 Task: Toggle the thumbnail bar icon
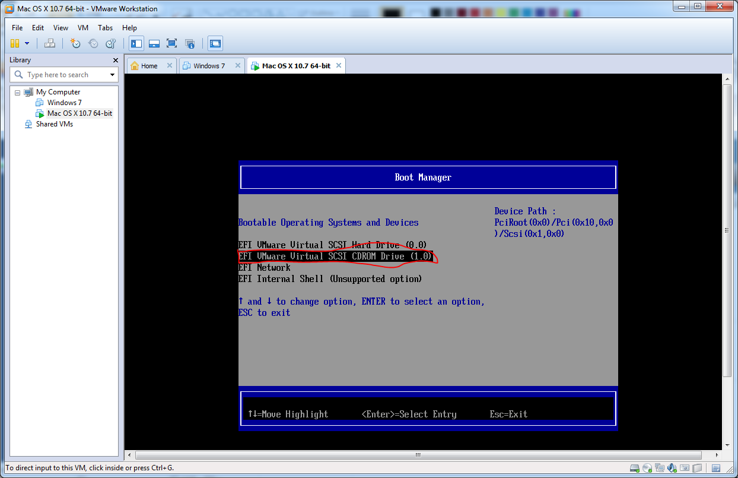pos(154,43)
